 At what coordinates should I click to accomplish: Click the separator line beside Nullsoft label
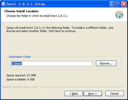[x=82, y=87]
